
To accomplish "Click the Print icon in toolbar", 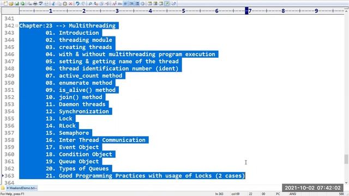I will pyautogui.click(x=35, y=4).
